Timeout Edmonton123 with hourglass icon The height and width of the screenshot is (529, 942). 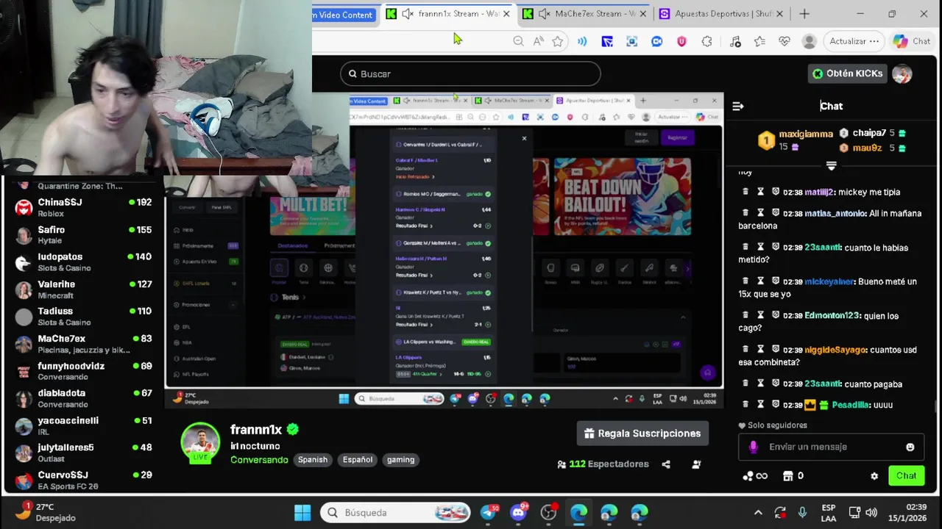pyautogui.click(x=760, y=315)
